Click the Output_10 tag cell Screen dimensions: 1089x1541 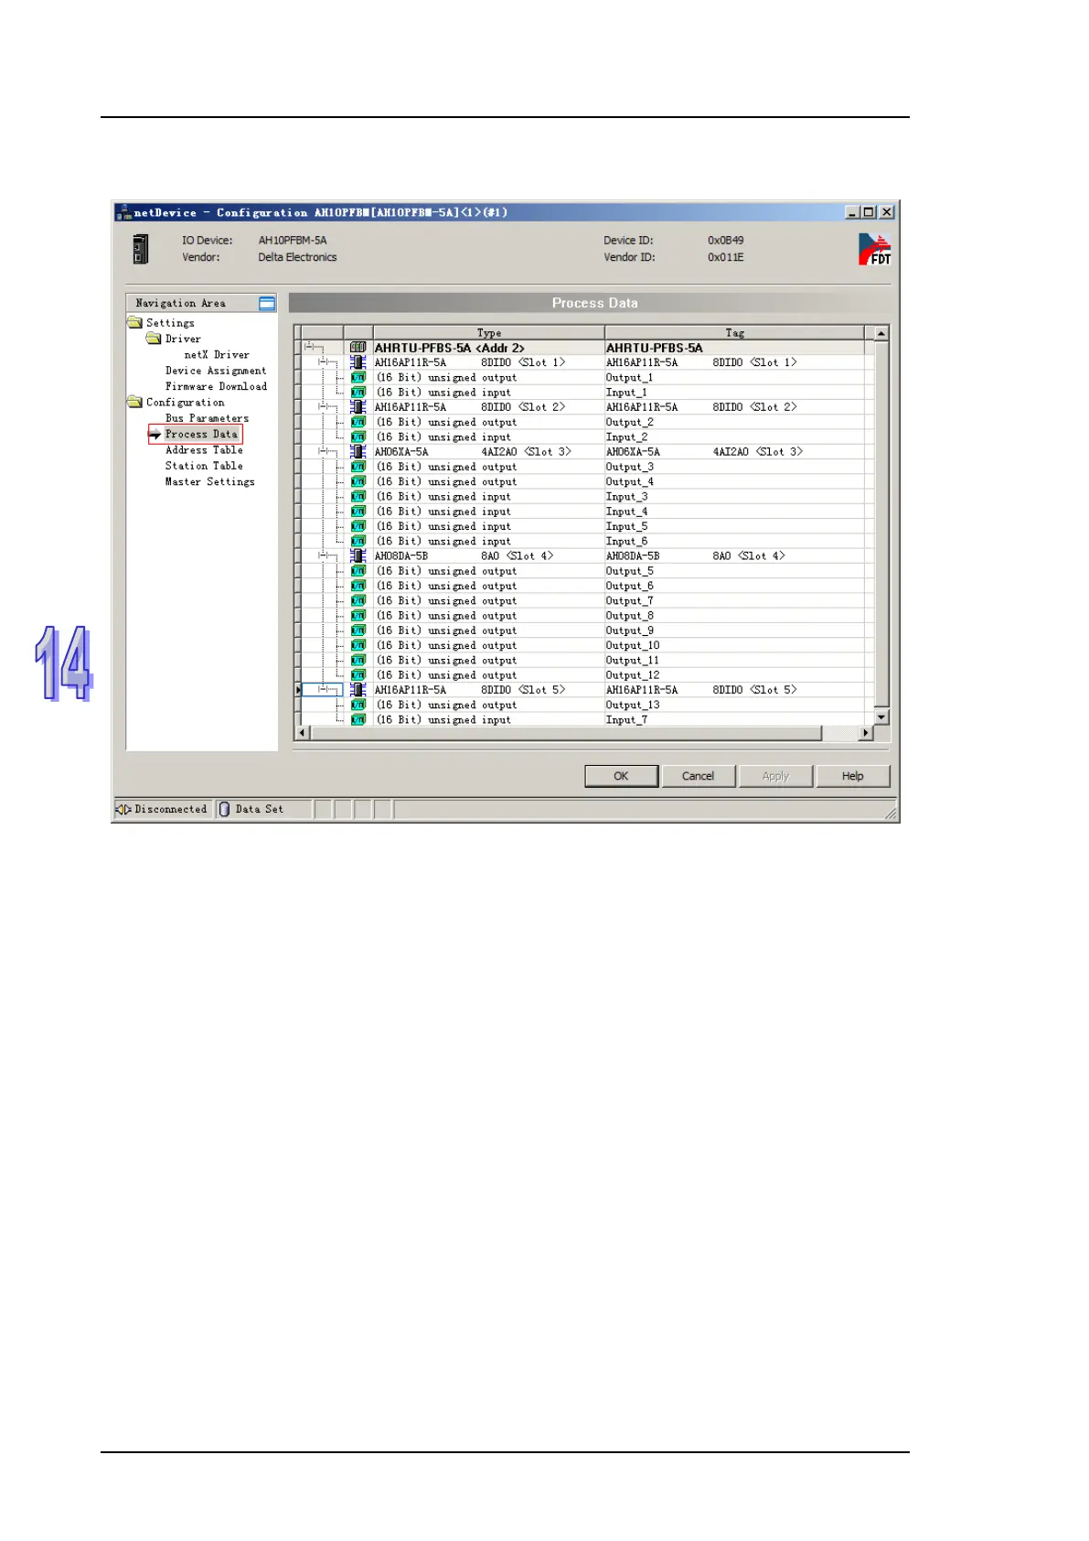coord(734,646)
